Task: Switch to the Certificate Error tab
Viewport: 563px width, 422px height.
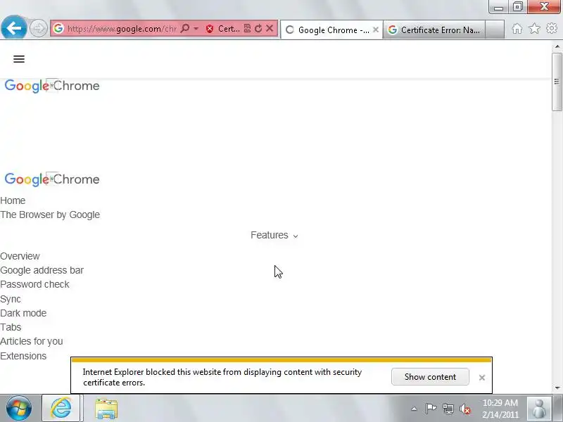Action: 434,30
